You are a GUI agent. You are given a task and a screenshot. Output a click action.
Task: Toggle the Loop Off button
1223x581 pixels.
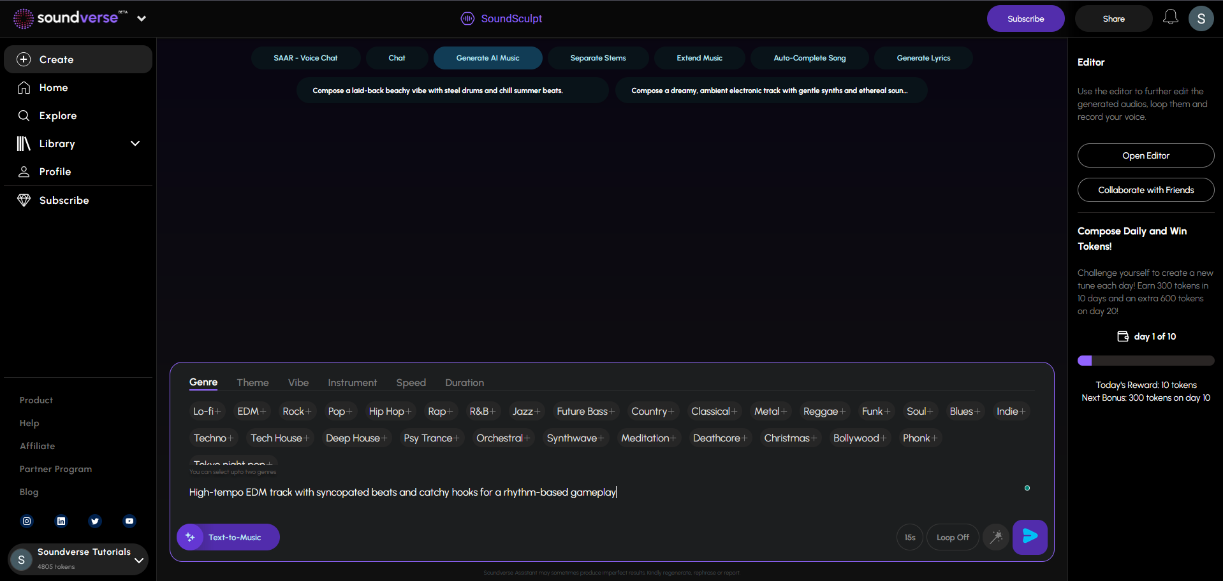coord(953,537)
